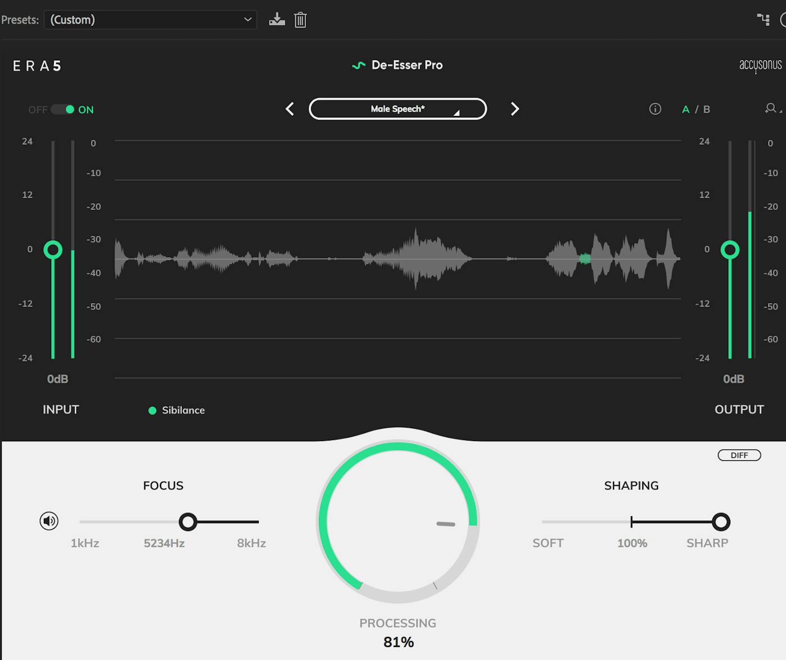Click the 1kHz focus range label
The image size is (786, 660).
[x=85, y=543]
